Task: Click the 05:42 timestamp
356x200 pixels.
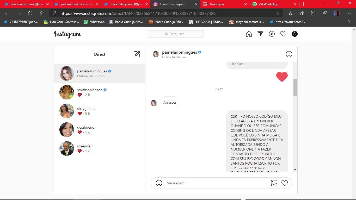Action: [219, 89]
